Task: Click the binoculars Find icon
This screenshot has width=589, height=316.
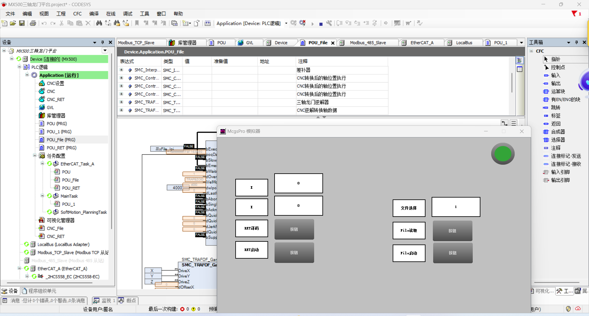Action: (99, 23)
